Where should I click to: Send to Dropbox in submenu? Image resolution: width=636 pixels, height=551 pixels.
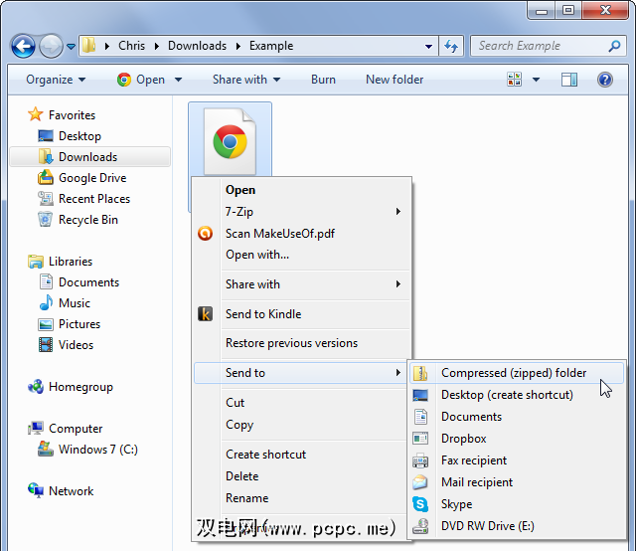click(x=517, y=439)
